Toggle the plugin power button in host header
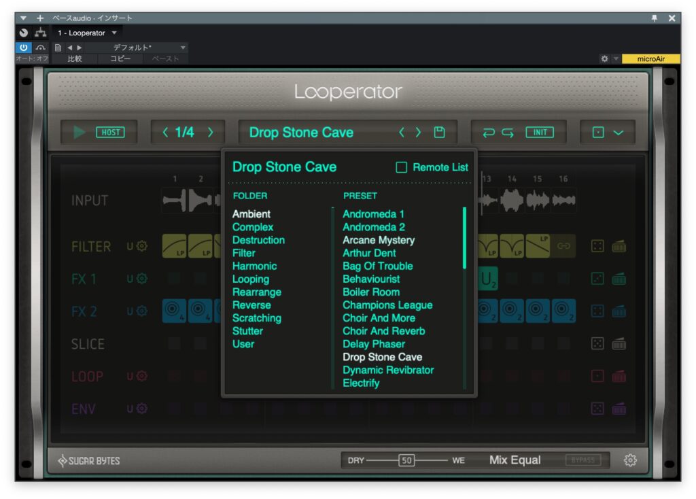Image resolution: width=696 pixels, height=499 pixels. (x=24, y=47)
